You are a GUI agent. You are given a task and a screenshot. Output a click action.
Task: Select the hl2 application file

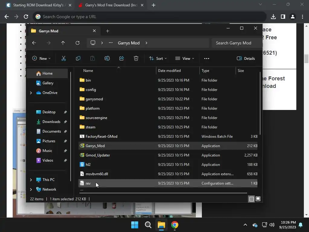pyautogui.click(x=168, y=165)
